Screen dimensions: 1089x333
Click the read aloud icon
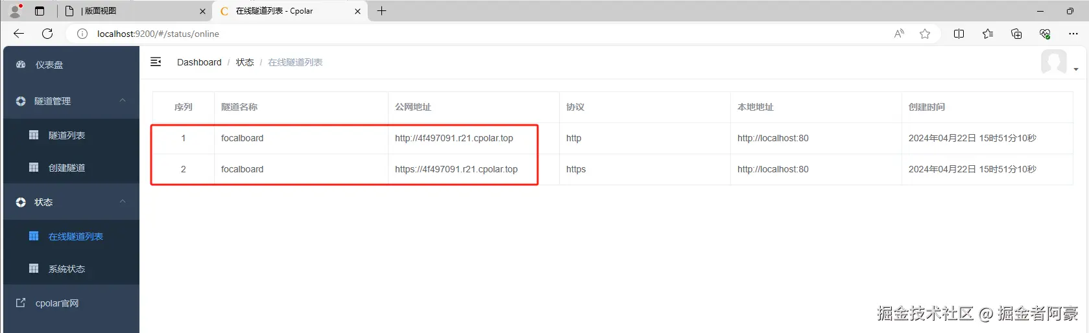pos(899,34)
